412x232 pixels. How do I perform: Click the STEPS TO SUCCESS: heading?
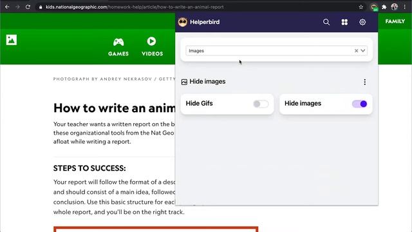[89, 168]
